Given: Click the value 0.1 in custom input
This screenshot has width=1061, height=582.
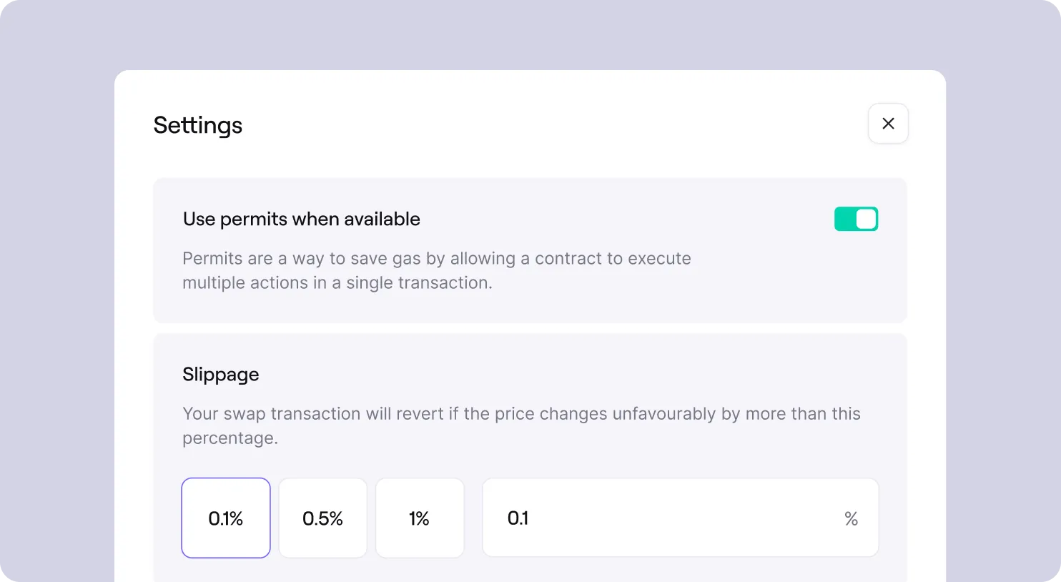Looking at the screenshot, I should (x=517, y=518).
